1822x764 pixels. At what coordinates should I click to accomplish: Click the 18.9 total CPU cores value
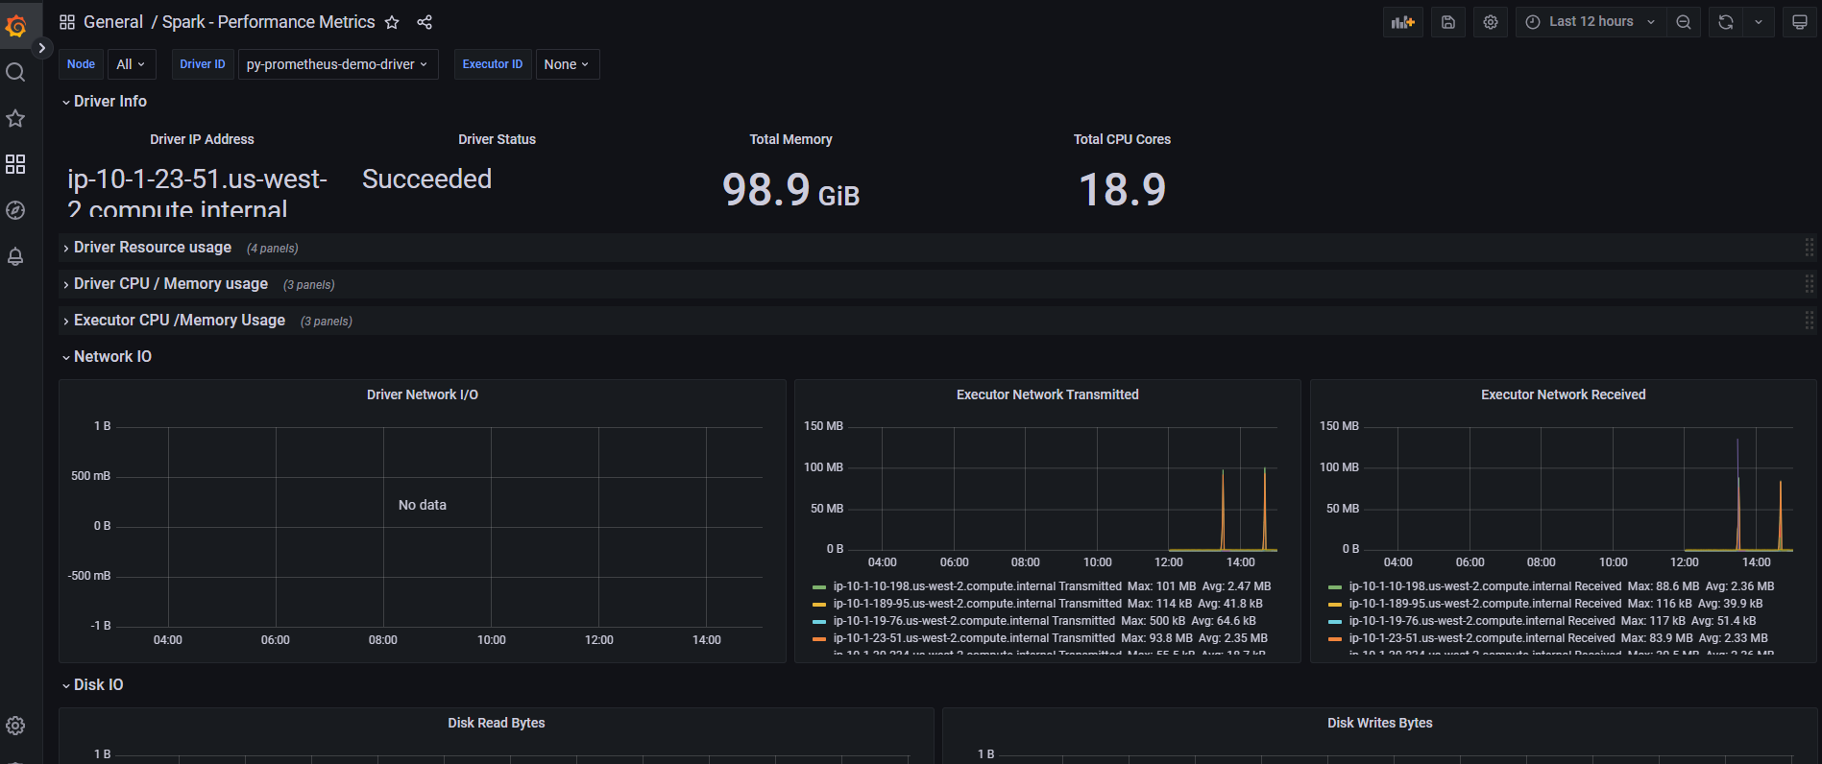tap(1122, 189)
